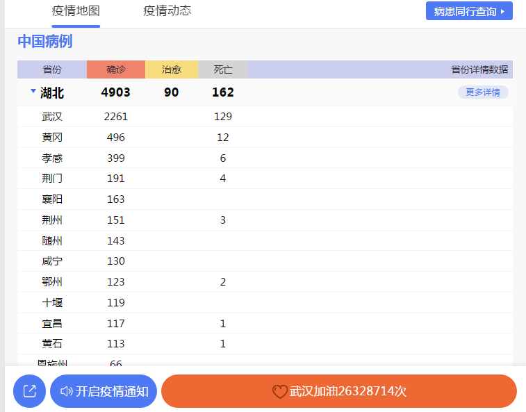Click the 孝感 city row

pyautogui.click(x=52, y=158)
